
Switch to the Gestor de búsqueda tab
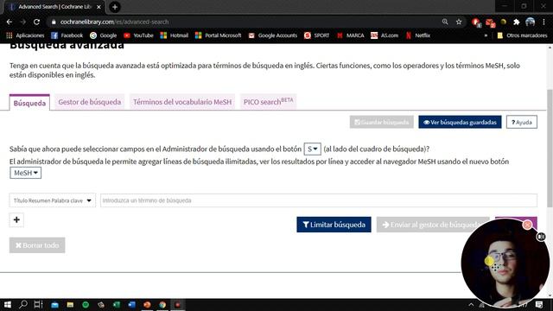pyautogui.click(x=90, y=102)
